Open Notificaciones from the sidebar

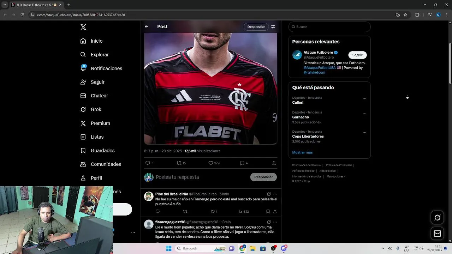pos(101,68)
